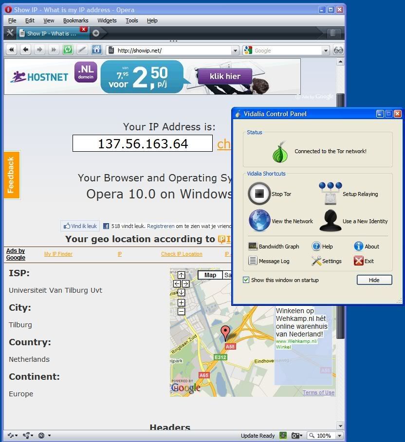Screen dimensions: 405x442
Task: Open Vidalia About dialog
Action: pyautogui.click(x=367, y=247)
